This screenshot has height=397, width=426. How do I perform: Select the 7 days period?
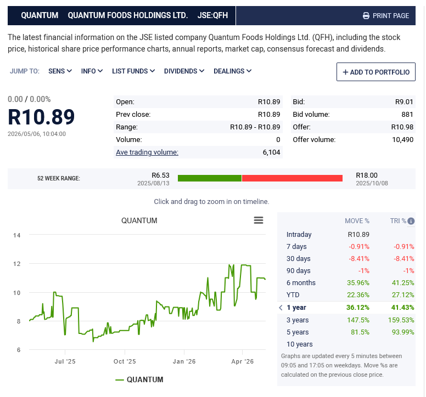point(346,247)
